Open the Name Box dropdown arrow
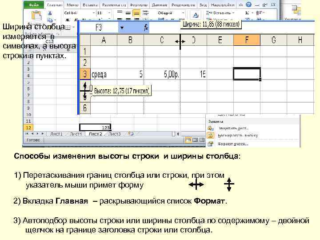Image resolution: width=320 pixels, height=240 pixels. pyautogui.click(x=122, y=28)
